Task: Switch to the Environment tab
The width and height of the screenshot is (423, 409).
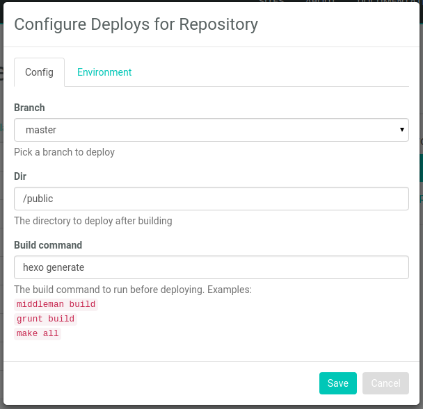Action: point(104,72)
